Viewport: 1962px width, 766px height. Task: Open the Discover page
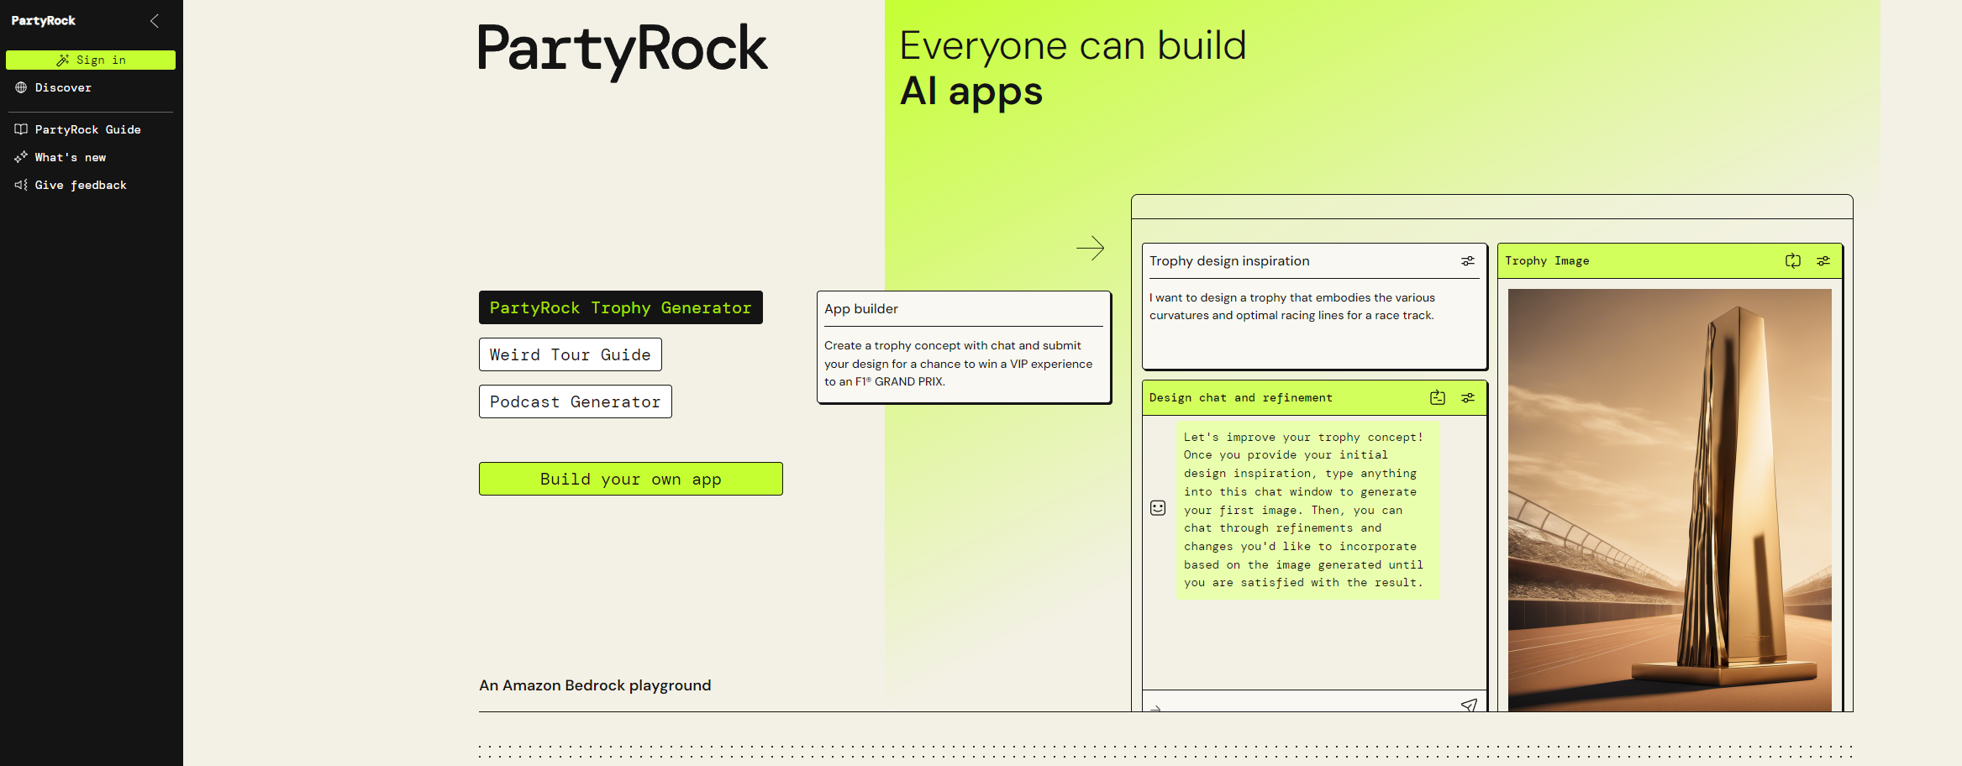pyautogui.click(x=63, y=87)
